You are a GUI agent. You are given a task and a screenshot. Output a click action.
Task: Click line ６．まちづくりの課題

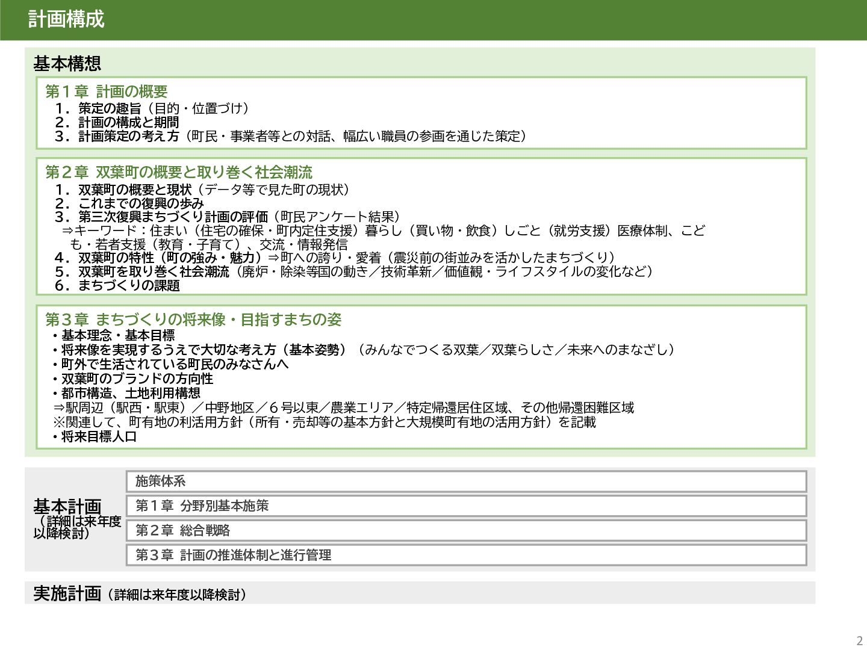[117, 285]
